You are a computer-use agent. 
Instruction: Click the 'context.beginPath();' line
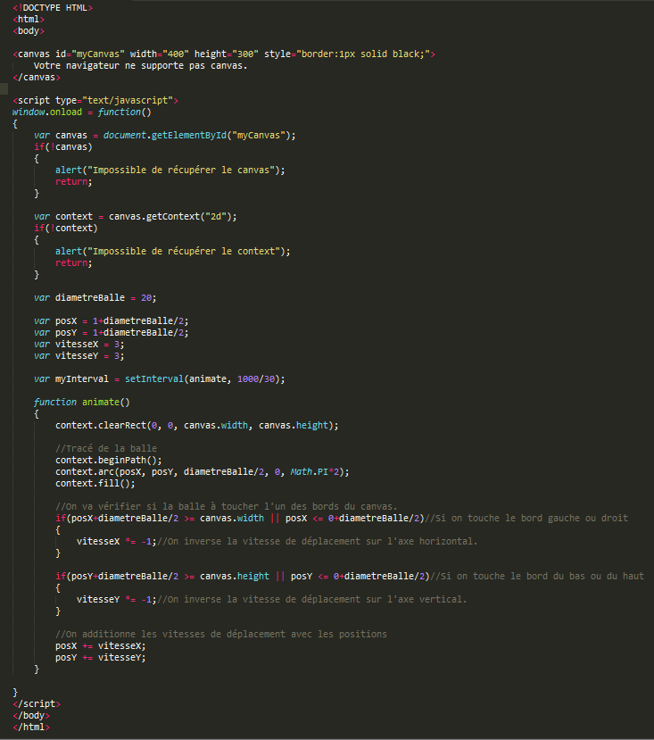[x=109, y=460]
